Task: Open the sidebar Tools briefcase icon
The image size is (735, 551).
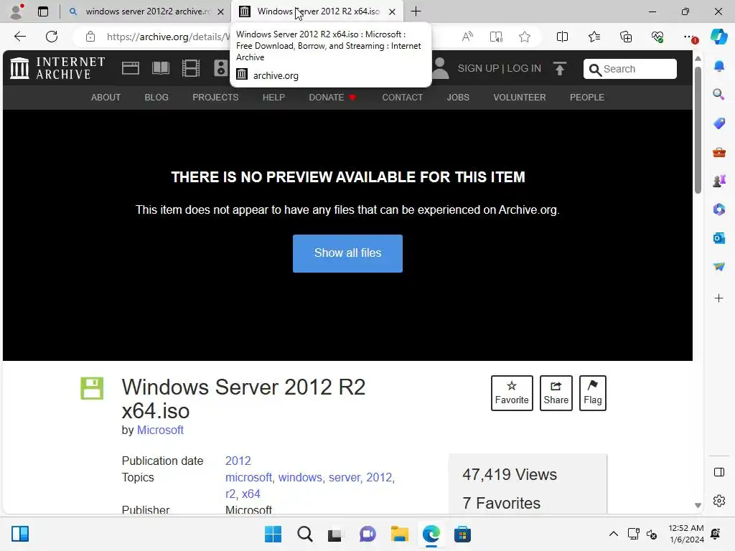Action: tap(719, 152)
